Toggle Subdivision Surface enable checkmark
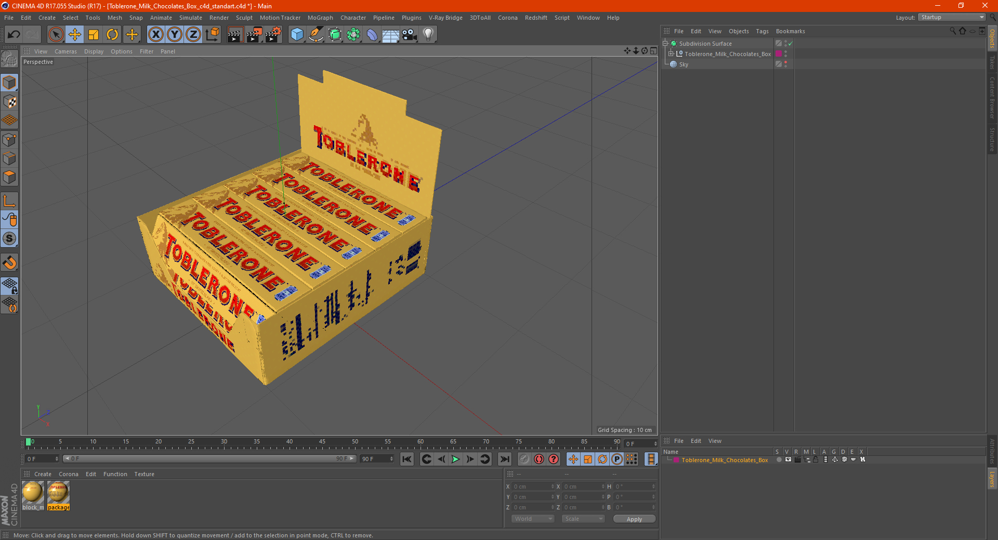 (x=790, y=44)
